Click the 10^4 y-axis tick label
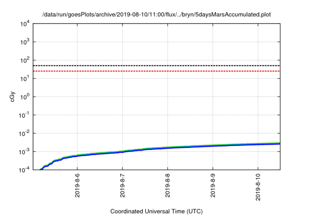309x216 pixels. 25,24
